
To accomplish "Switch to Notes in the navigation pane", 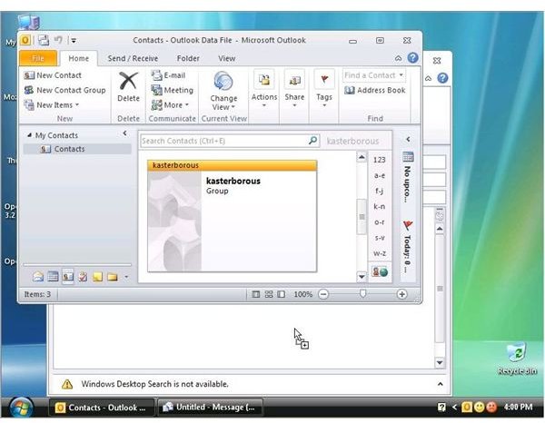I will 98,277.
